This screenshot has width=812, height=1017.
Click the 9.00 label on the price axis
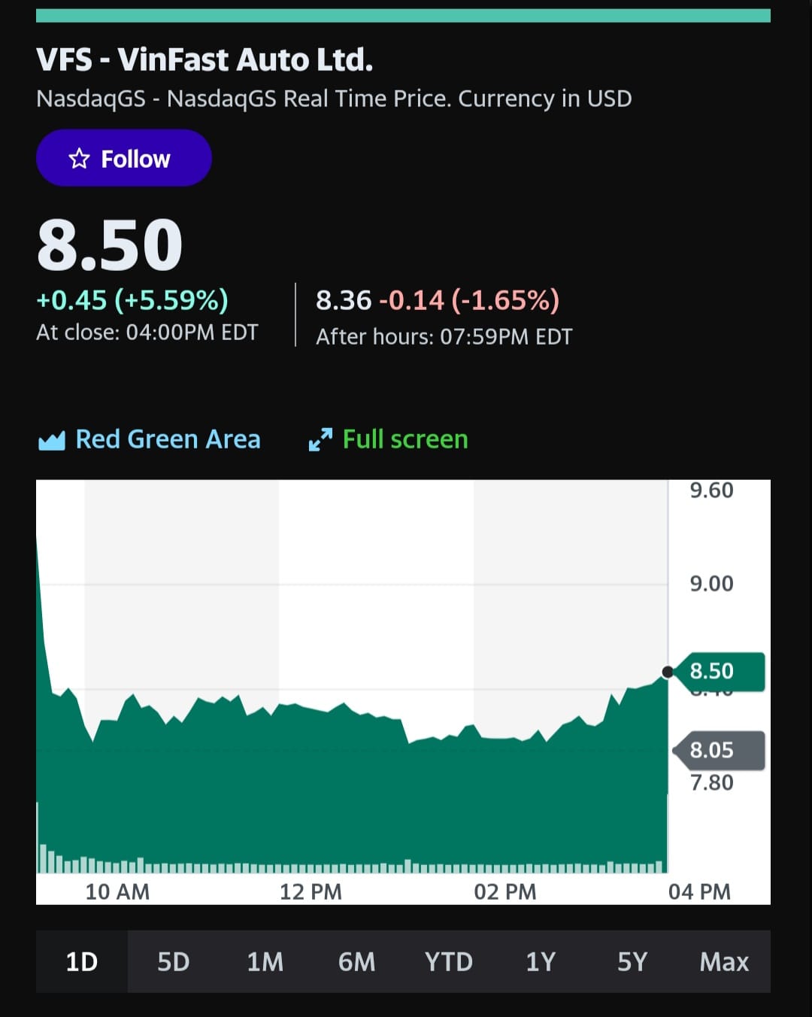tap(711, 584)
